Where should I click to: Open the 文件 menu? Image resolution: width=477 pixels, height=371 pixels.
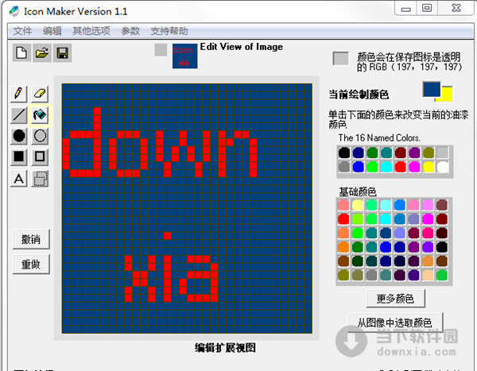22,31
